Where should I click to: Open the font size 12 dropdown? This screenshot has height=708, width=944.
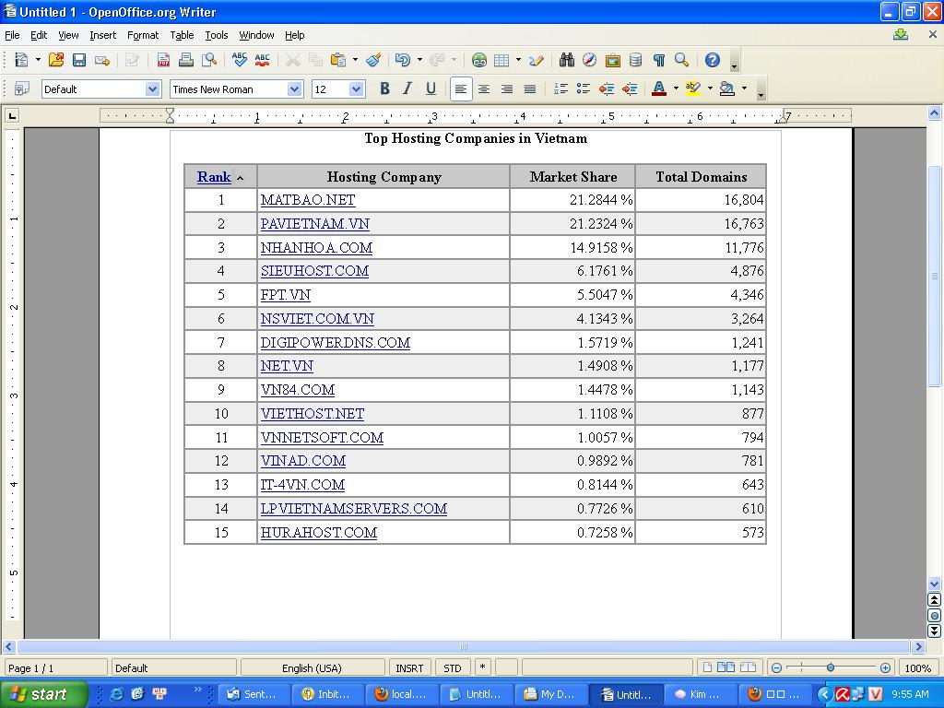(357, 89)
